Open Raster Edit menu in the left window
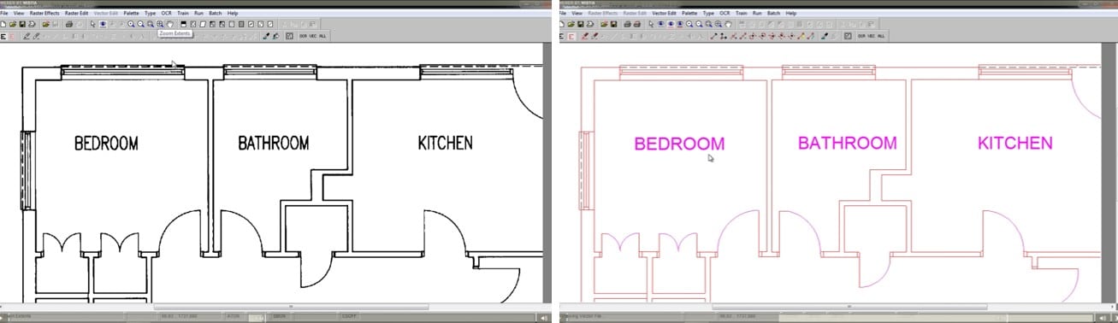1118x323 pixels. pyautogui.click(x=76, y=14)
